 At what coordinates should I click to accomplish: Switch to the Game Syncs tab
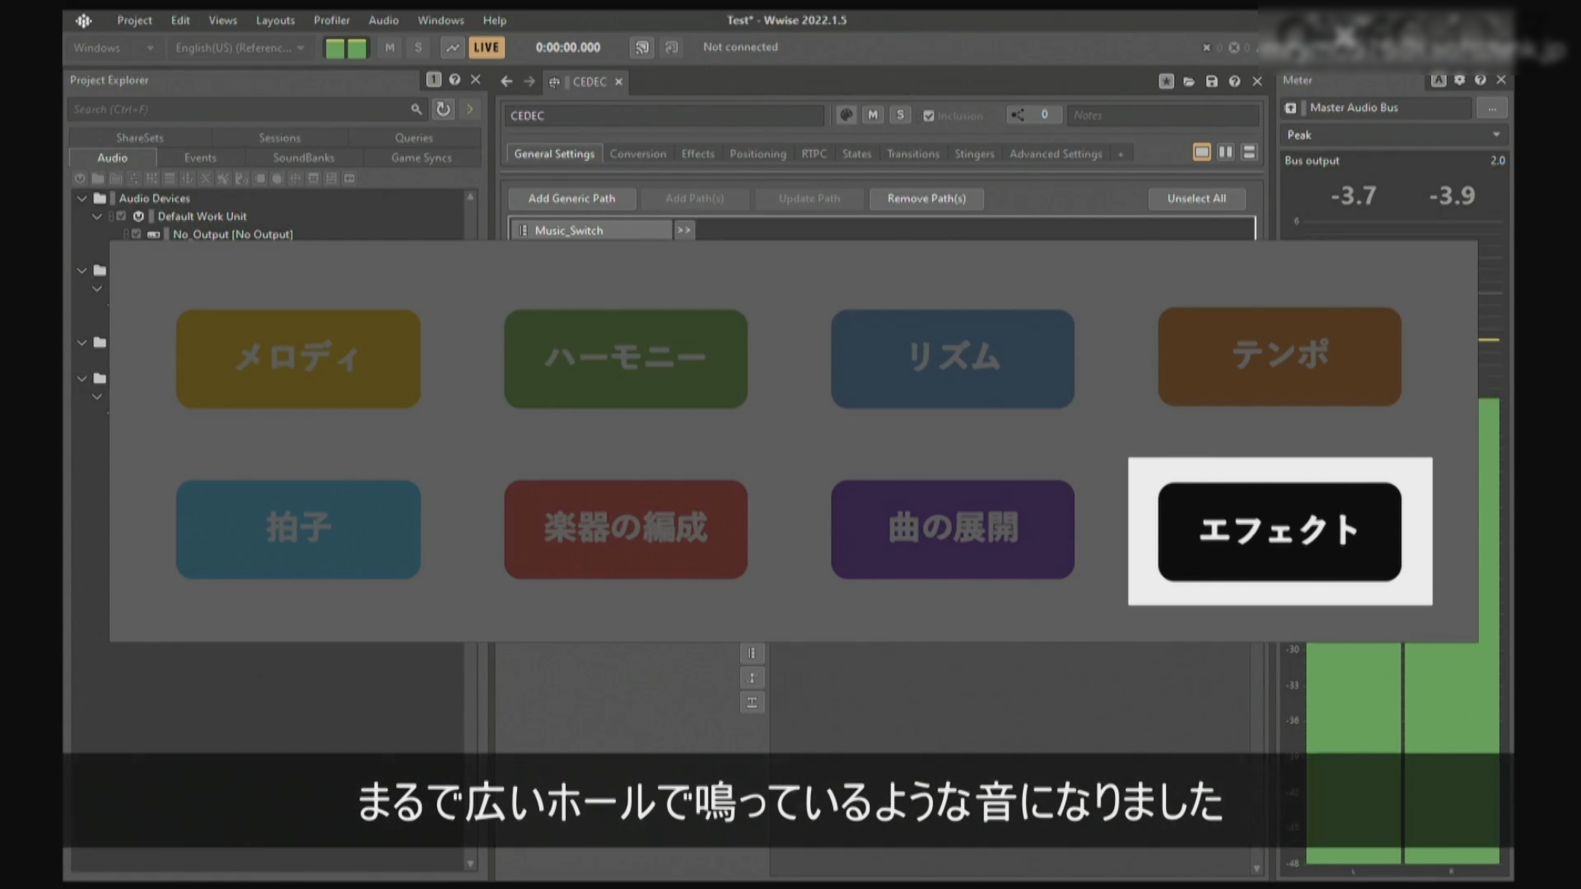pyautogui.click(x=421, y=158)
